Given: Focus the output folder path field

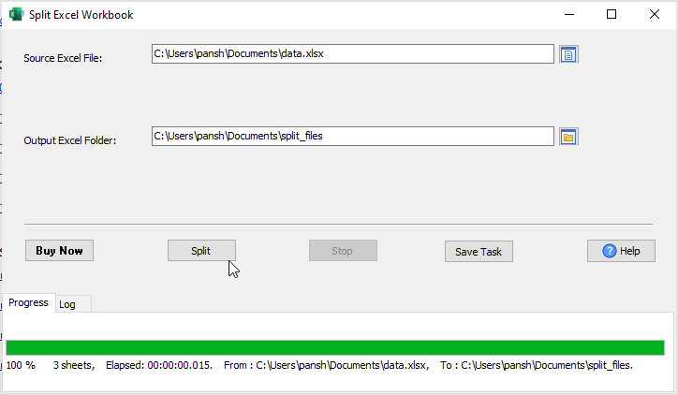Looking at the screenshot, I should 352,137.
